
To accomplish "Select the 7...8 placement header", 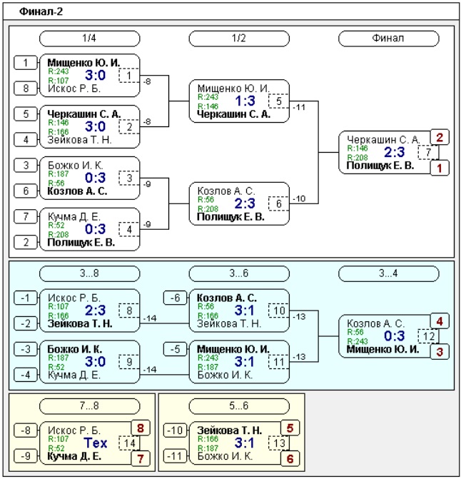I will point(89,406).
